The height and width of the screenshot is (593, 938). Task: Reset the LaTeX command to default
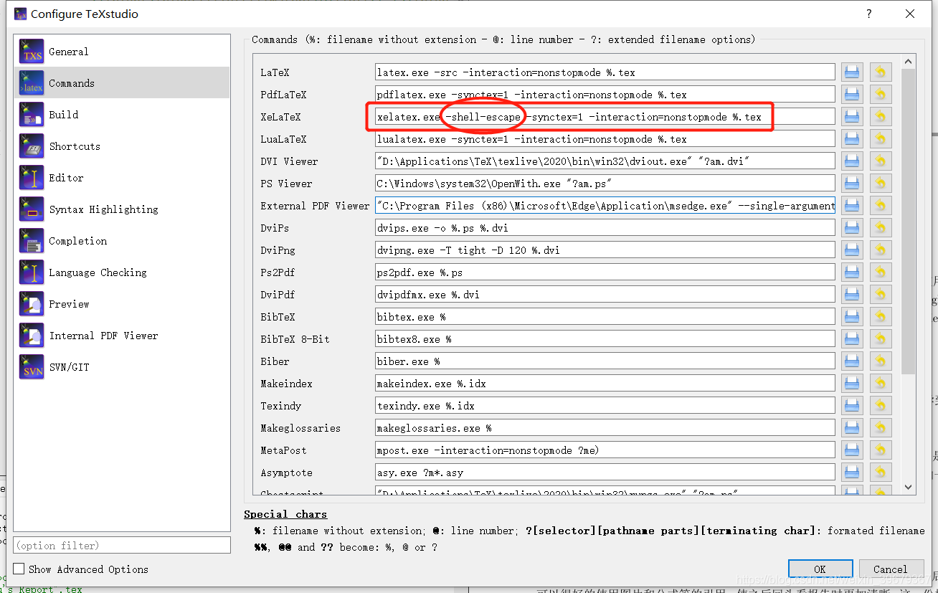coord(880,72)
